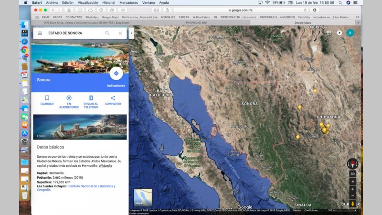Open the Google apps grid
Image resolution: width=382 pixels, height=215 pixels.
329,33
